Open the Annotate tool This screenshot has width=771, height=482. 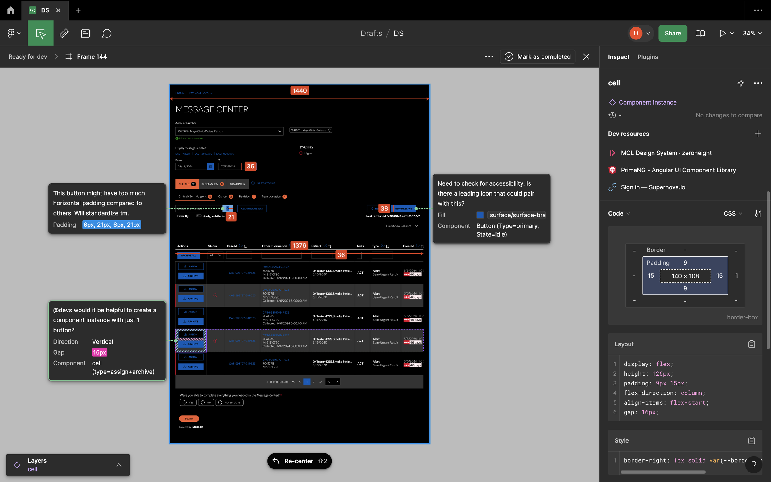pos(85,33)
